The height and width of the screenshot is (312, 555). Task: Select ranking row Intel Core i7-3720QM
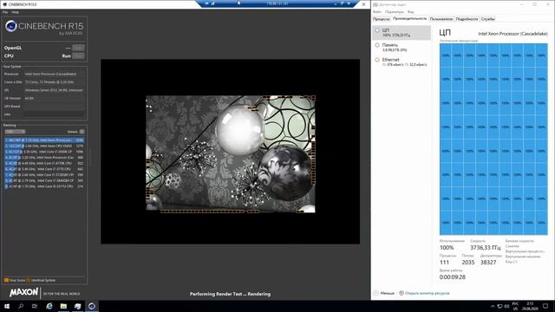44,175
